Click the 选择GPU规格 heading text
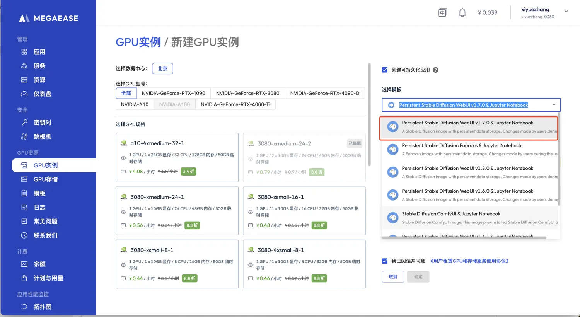This screenshot has width=580, height=317. [130, 124]
